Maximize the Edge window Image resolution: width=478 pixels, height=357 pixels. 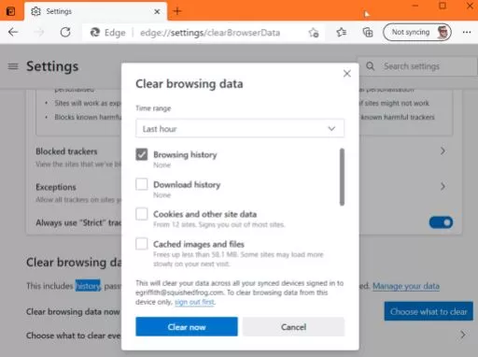click(443, 6)
